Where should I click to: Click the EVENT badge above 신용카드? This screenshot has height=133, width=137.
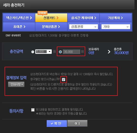tap(42, 13)
